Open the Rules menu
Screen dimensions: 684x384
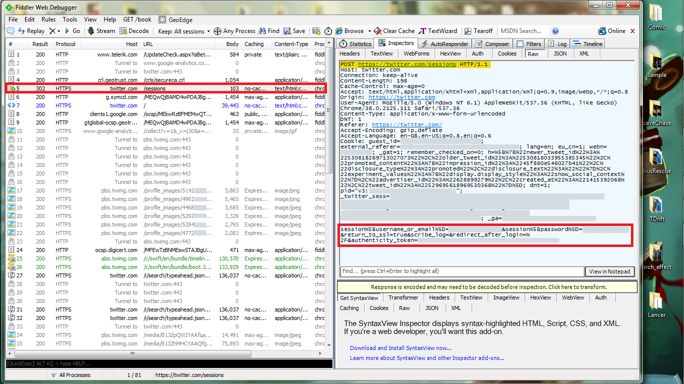pyautogui.click(x=49, y=19)
